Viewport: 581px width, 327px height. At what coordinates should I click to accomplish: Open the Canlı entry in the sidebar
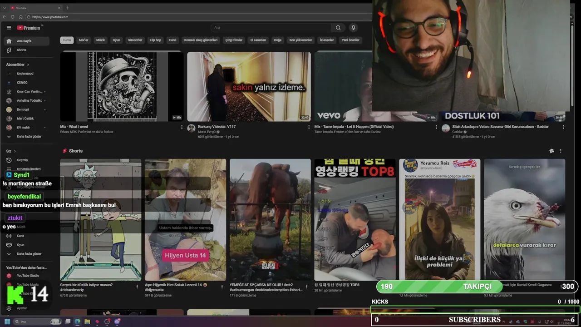pos(27,236)
